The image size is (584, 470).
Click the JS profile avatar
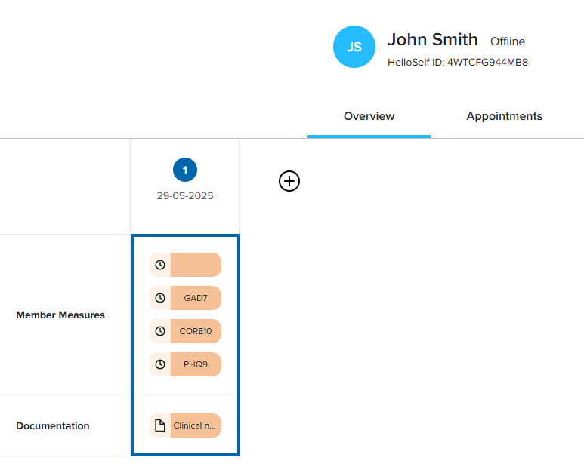point(354,47)
